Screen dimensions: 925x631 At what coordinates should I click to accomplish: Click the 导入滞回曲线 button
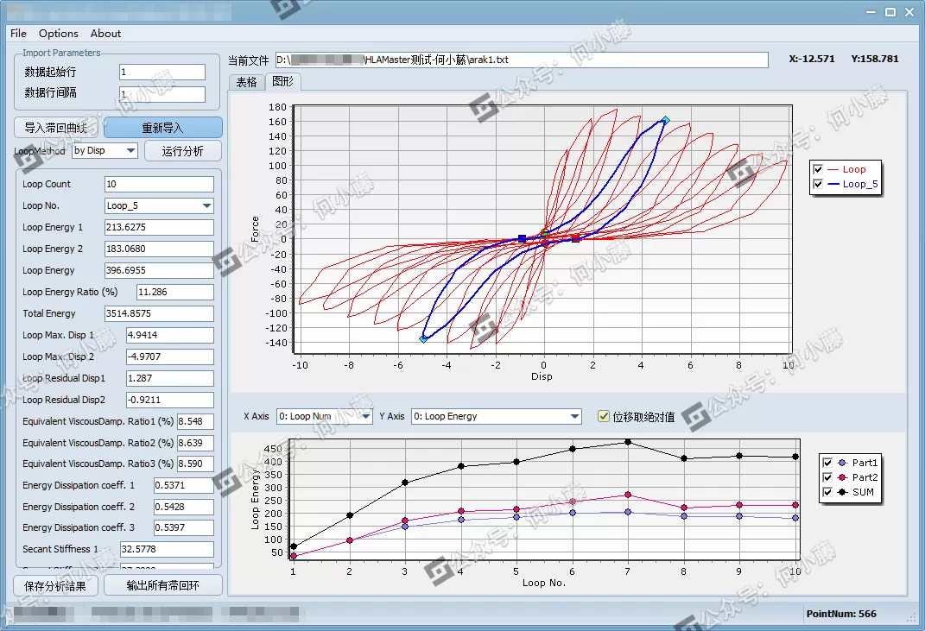(x=56, y=128)
